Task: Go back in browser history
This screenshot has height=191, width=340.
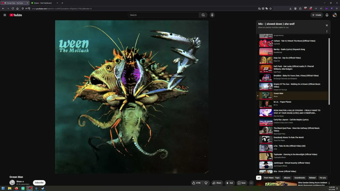Action: coord(3,8)
